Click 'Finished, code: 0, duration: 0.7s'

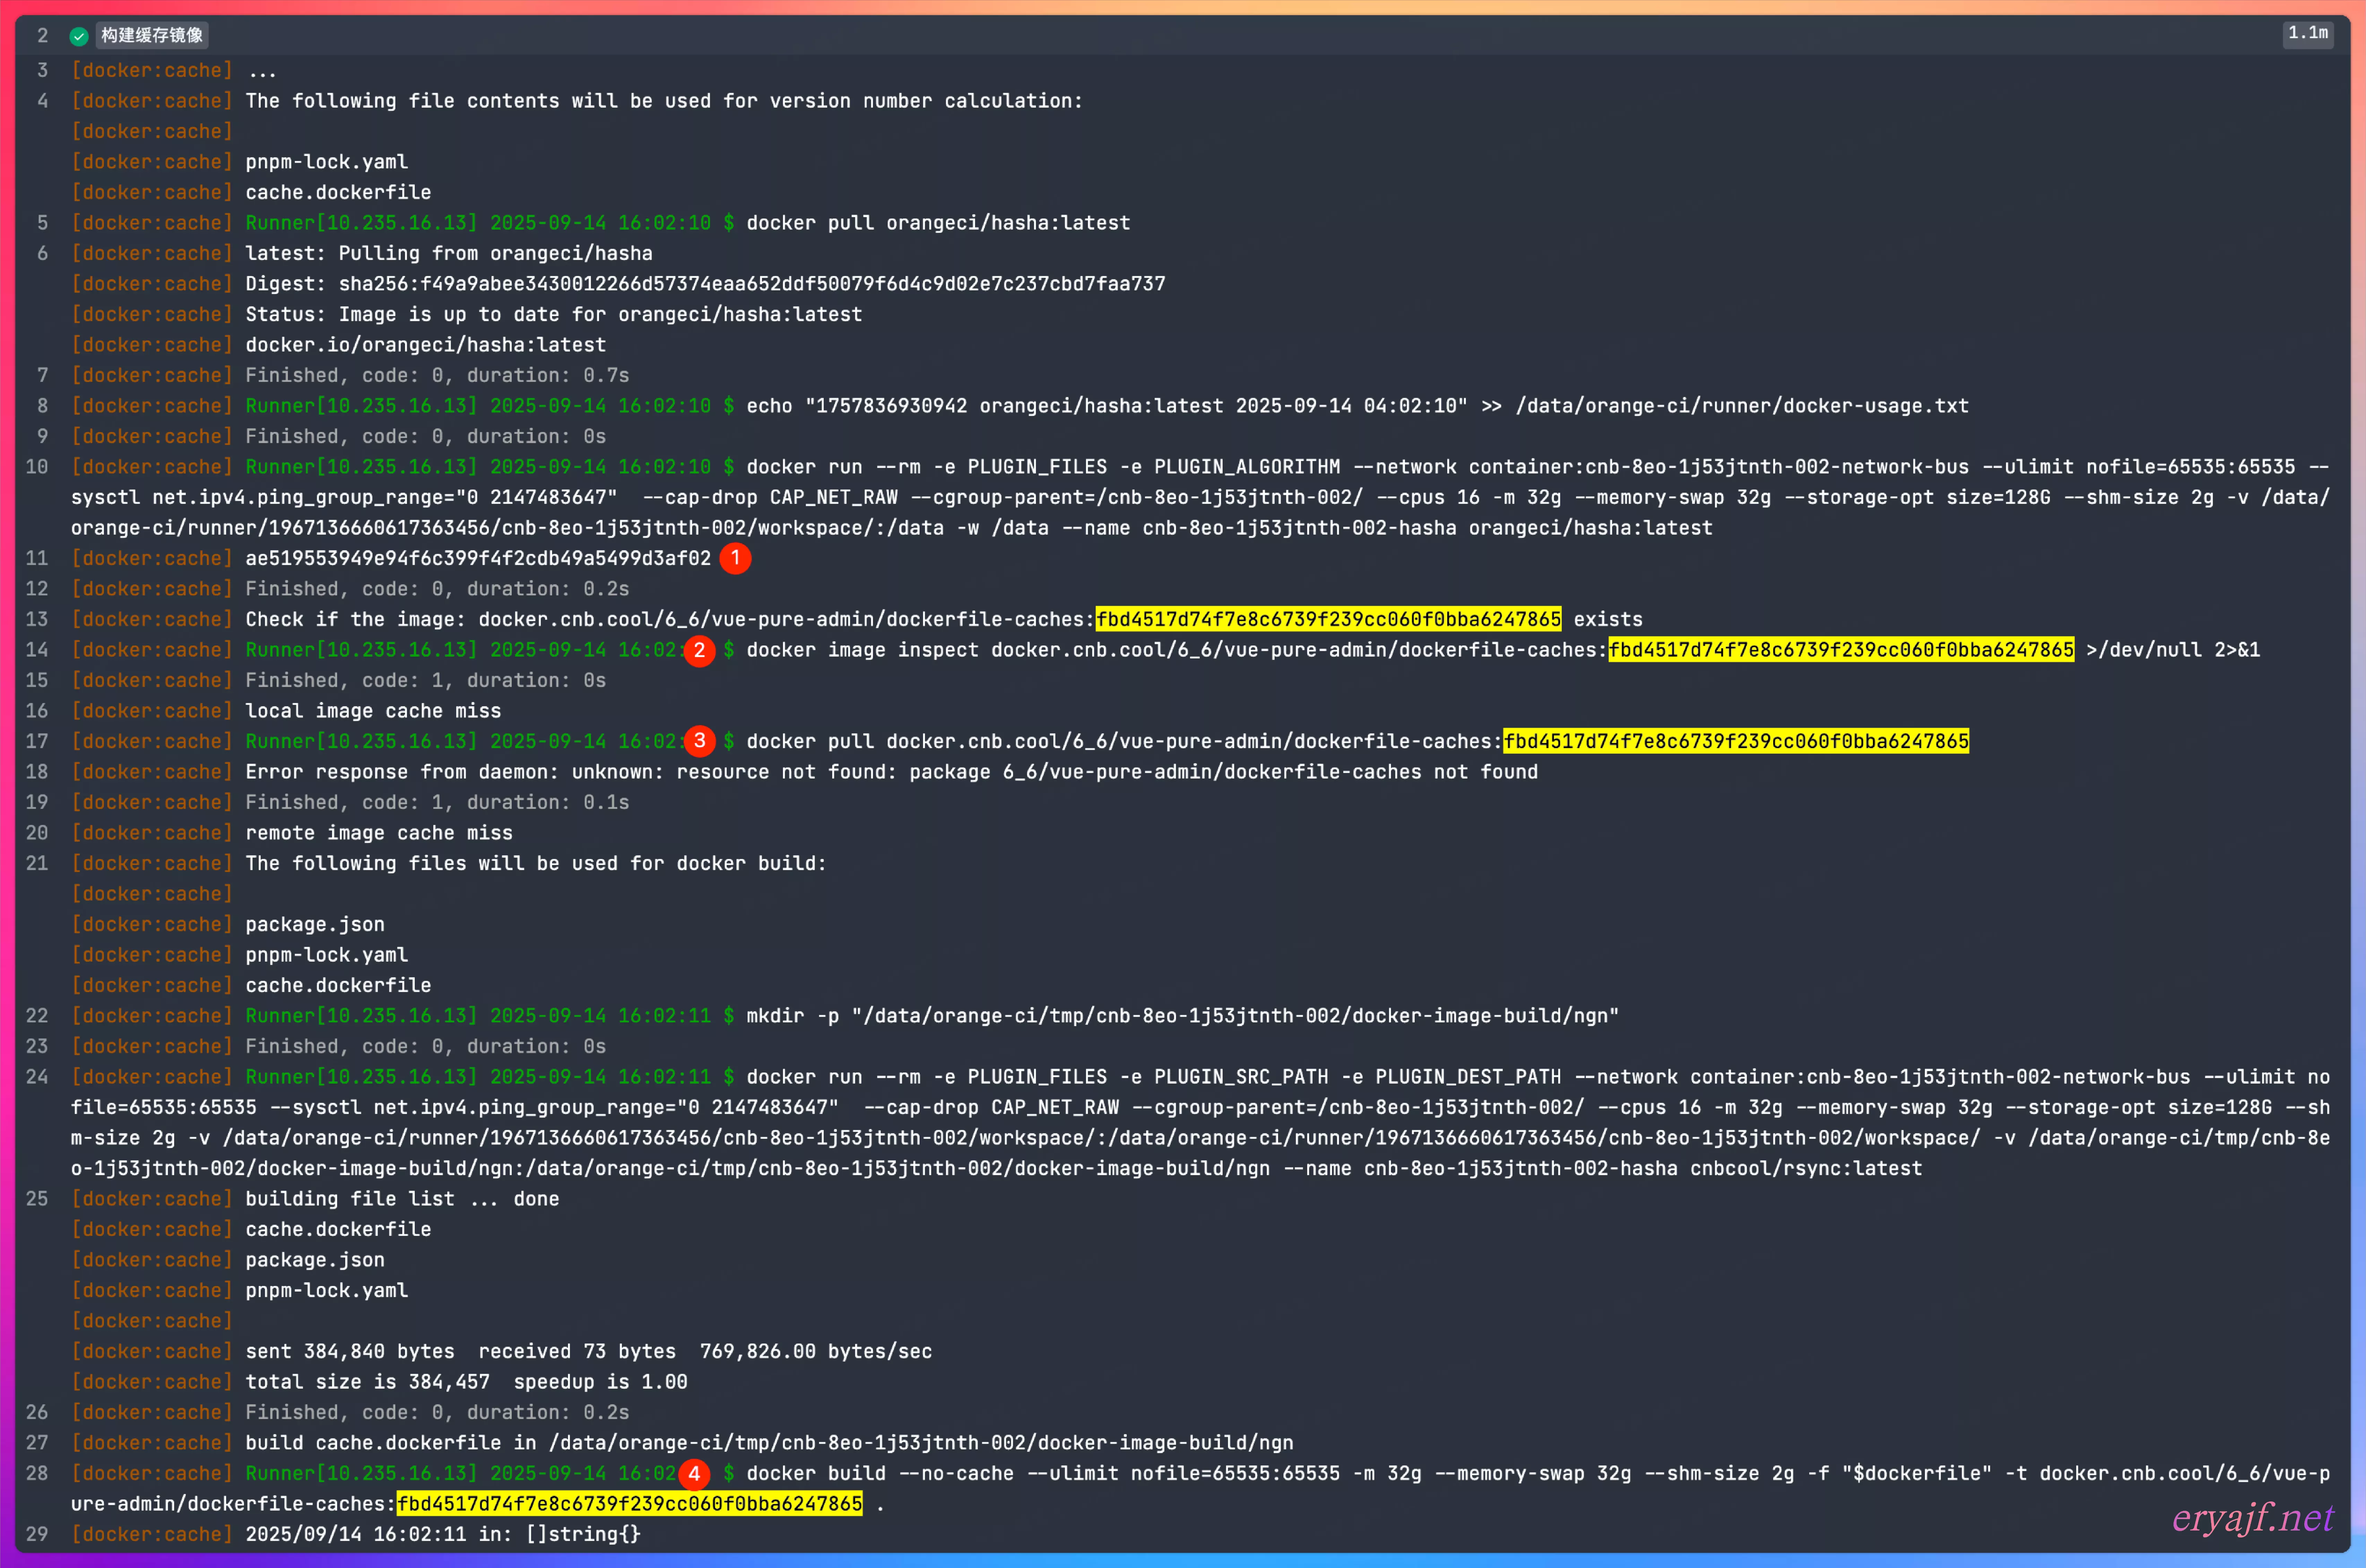tap(437, 376)
